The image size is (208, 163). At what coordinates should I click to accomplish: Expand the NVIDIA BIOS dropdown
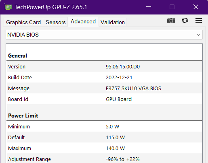click(x=104, y=35)
